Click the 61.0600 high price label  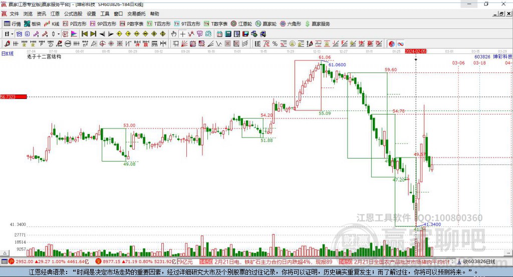click(x=337, y=64)
